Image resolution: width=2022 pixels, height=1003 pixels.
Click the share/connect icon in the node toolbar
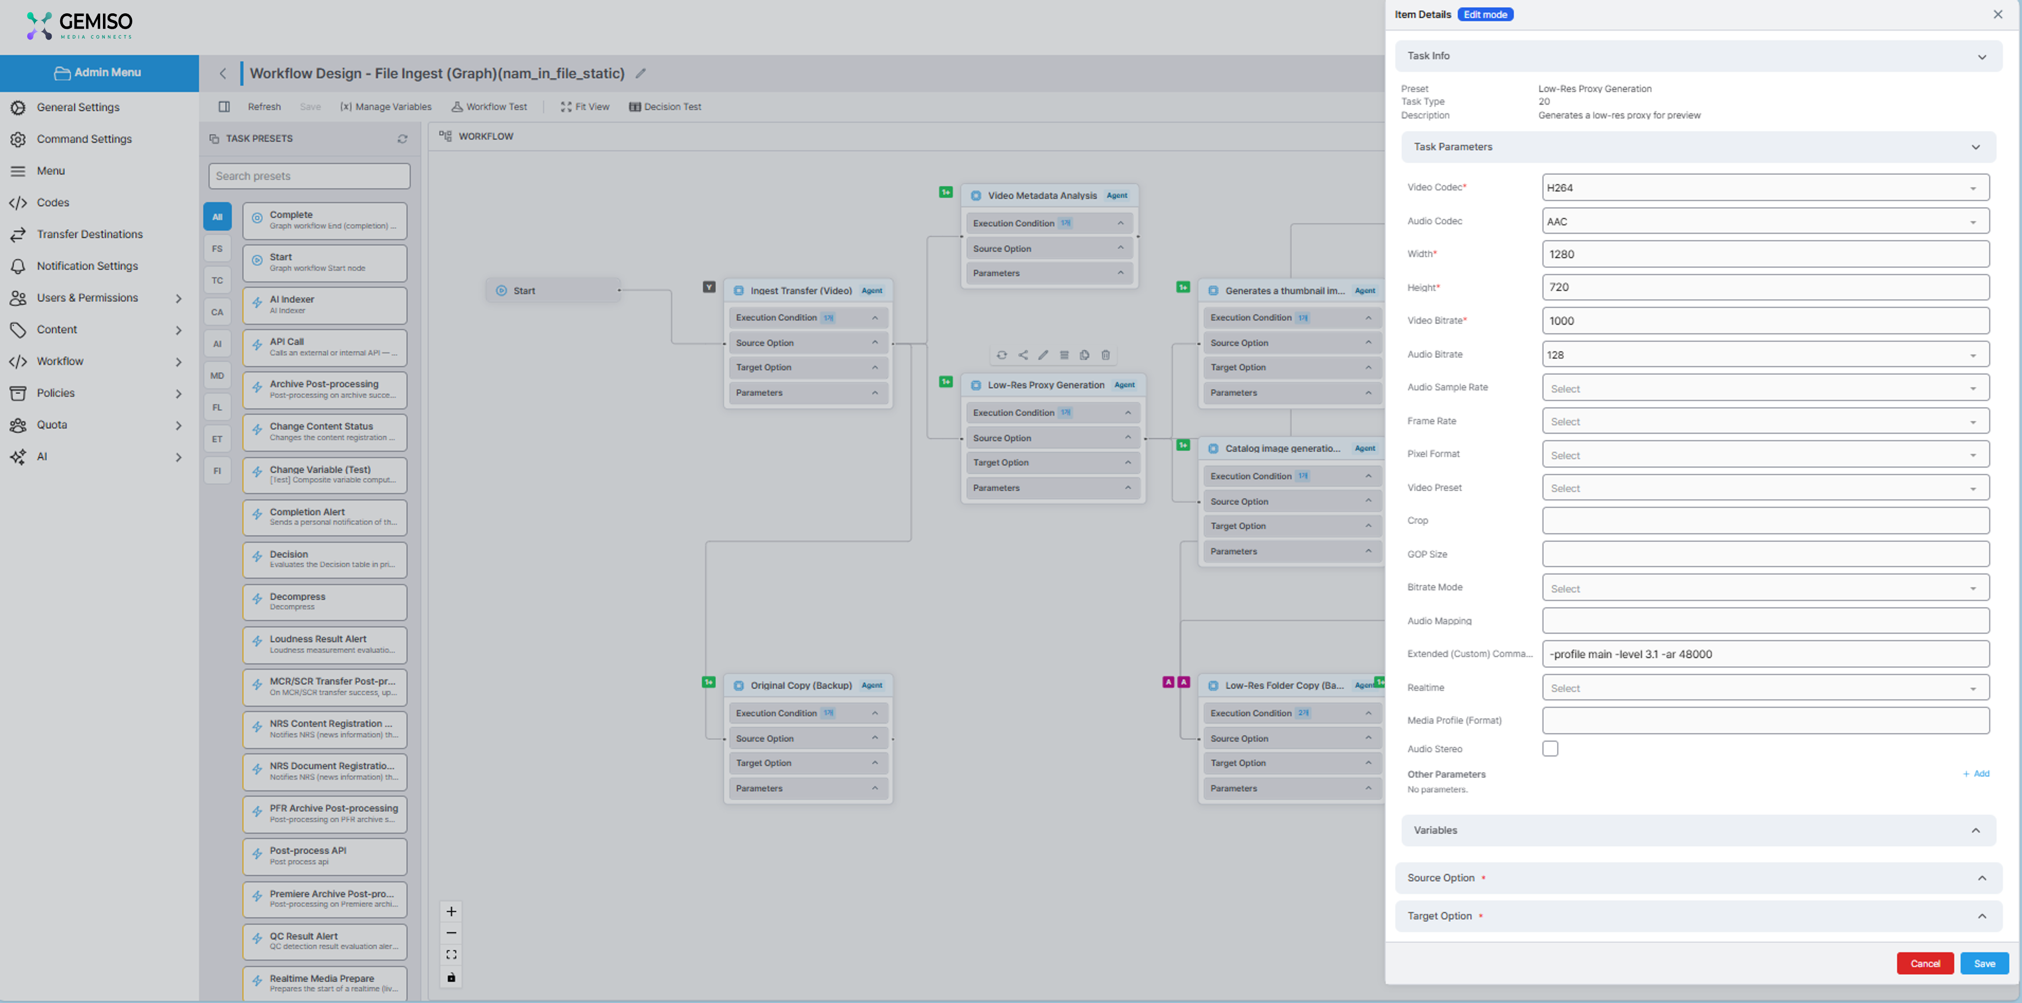click(x=1023, y=355)
